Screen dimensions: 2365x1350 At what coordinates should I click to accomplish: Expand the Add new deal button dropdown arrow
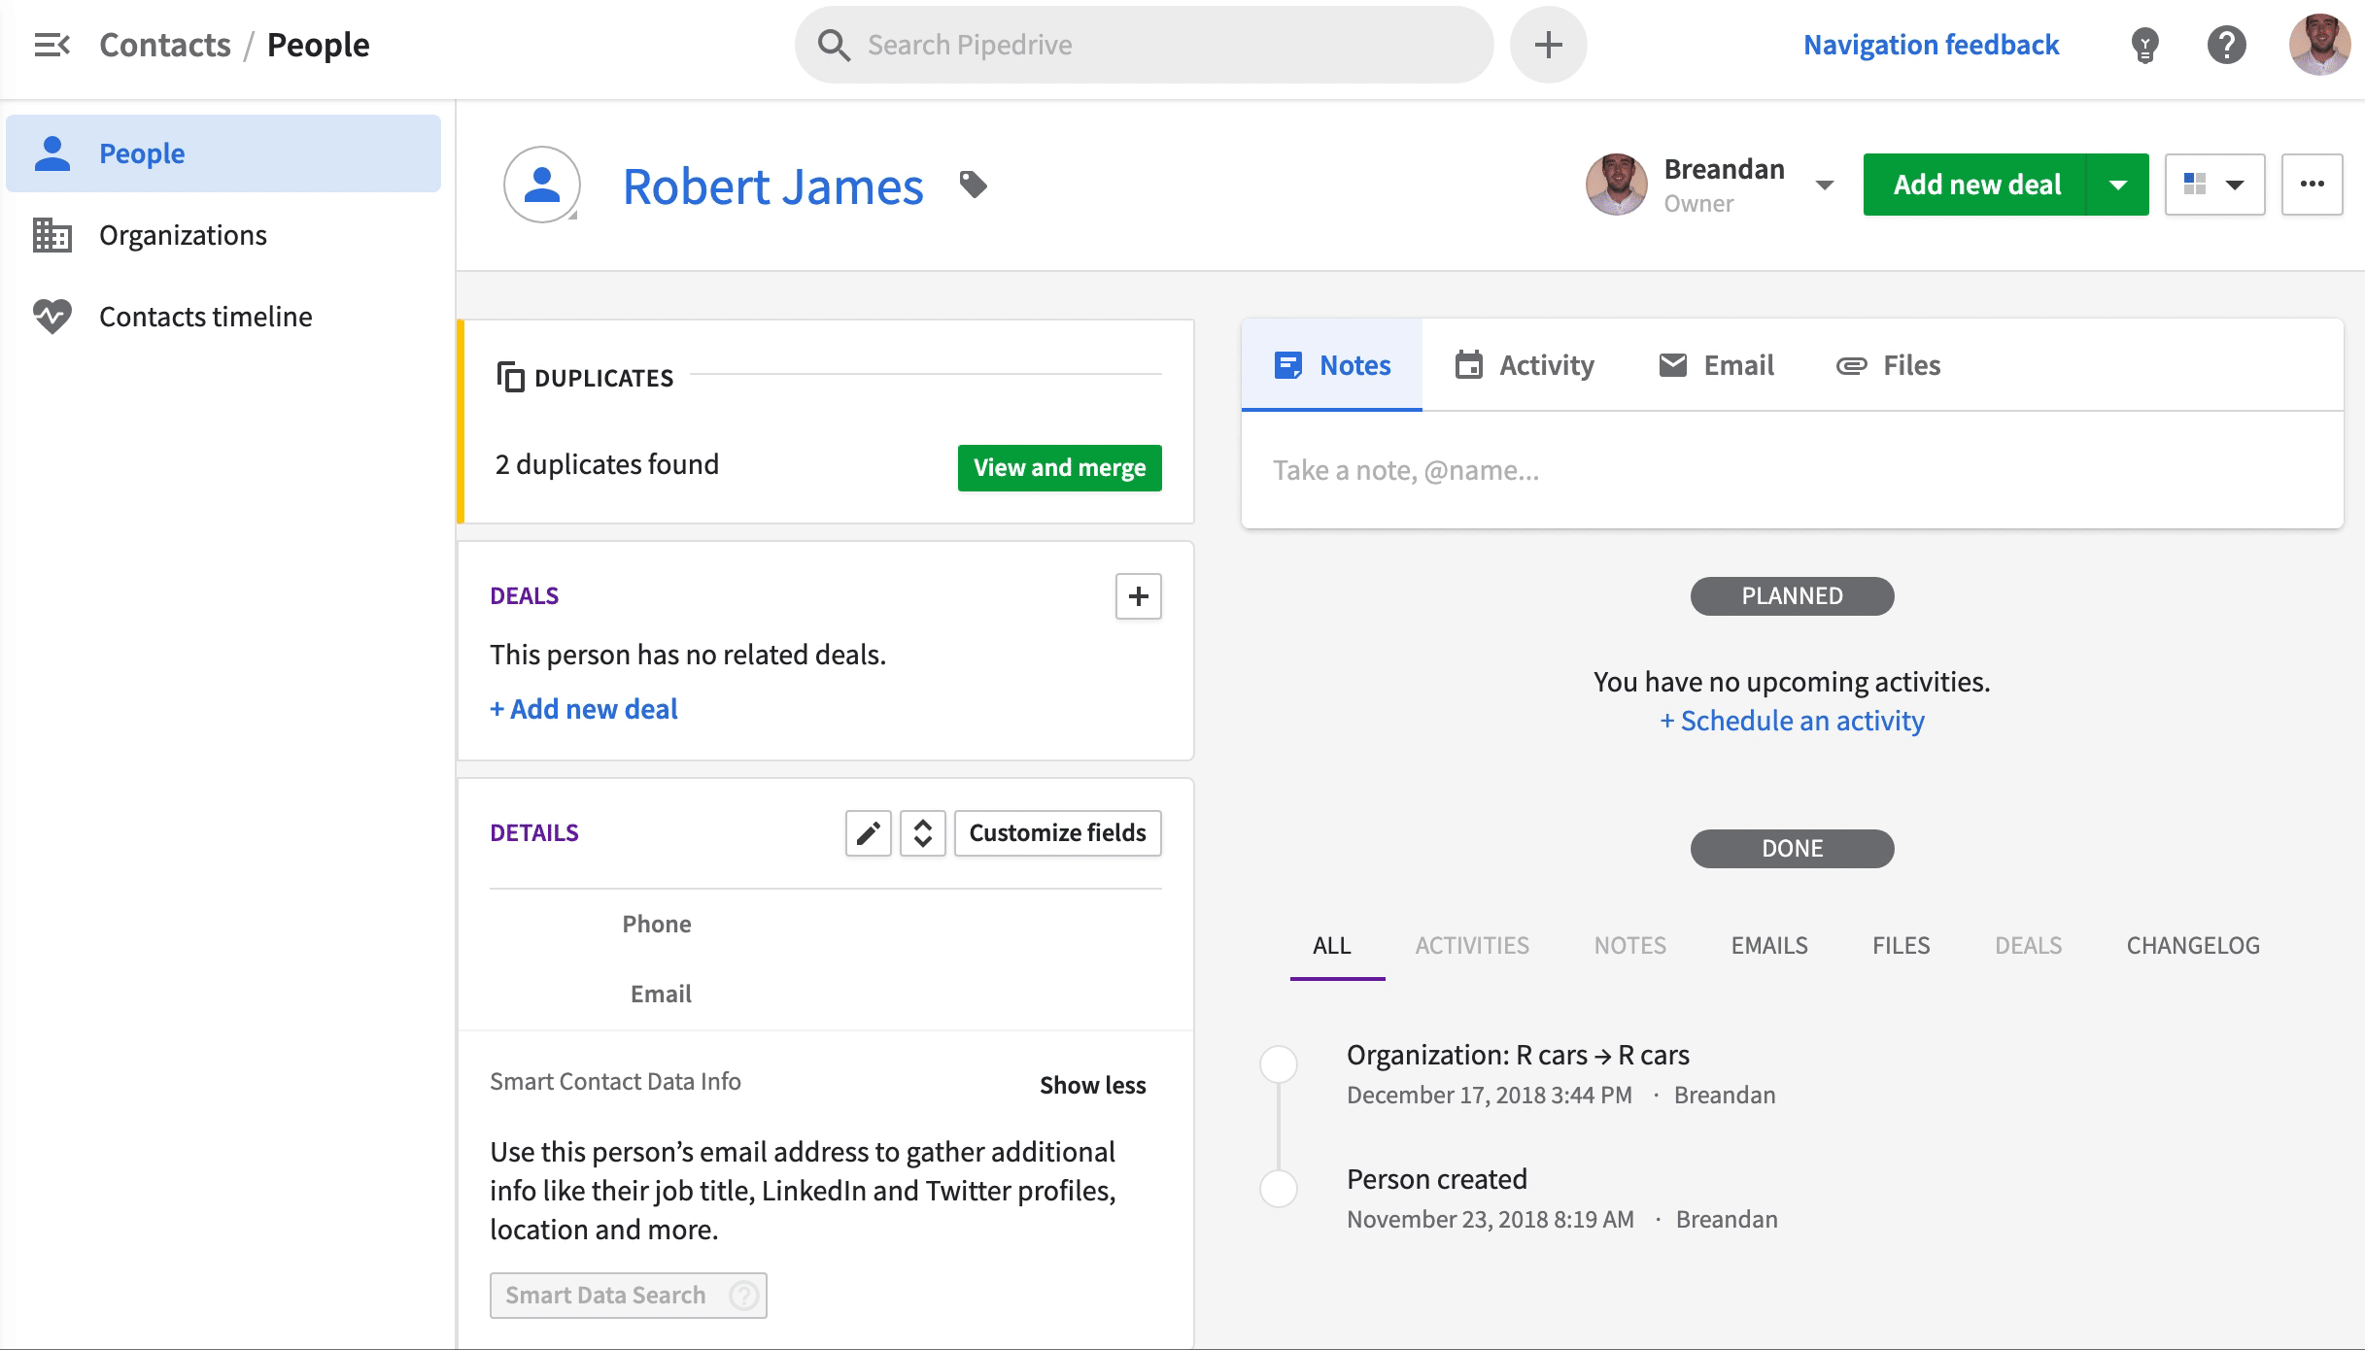(x=2118, y=184)
